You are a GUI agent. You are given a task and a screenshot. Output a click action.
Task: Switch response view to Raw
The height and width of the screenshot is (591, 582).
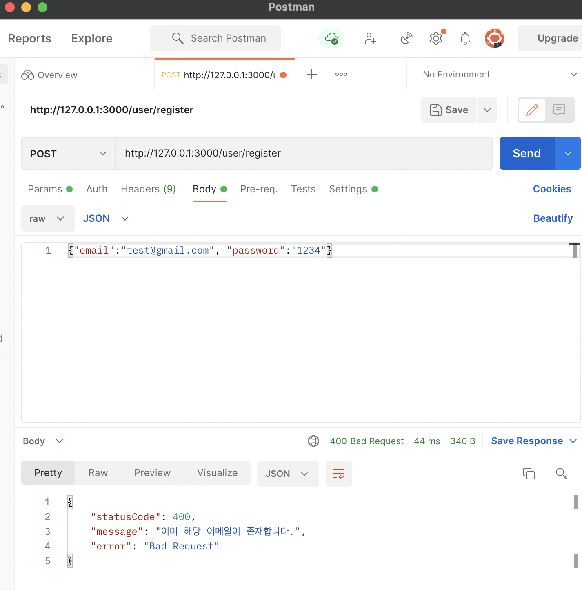tap(98, 473)
